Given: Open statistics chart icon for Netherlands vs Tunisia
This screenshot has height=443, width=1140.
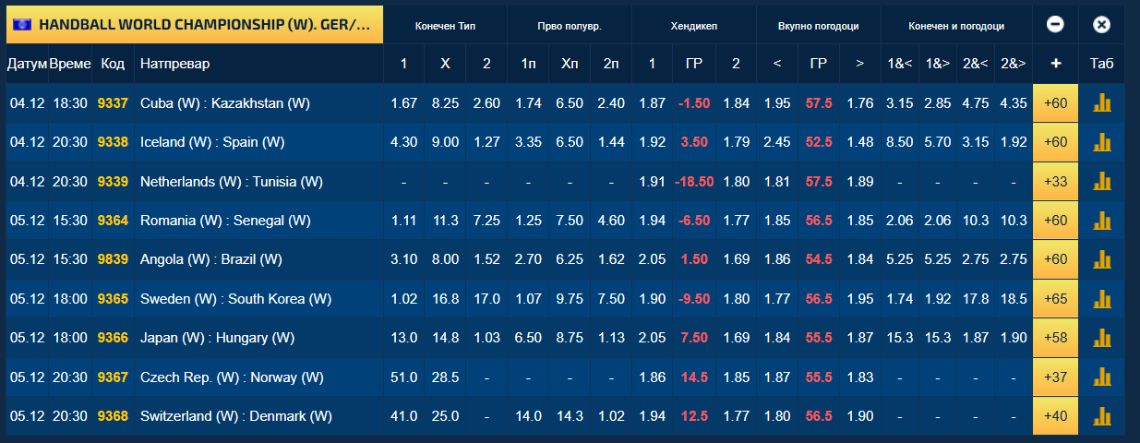Looking at the screenshot, I should point(1101,182).
